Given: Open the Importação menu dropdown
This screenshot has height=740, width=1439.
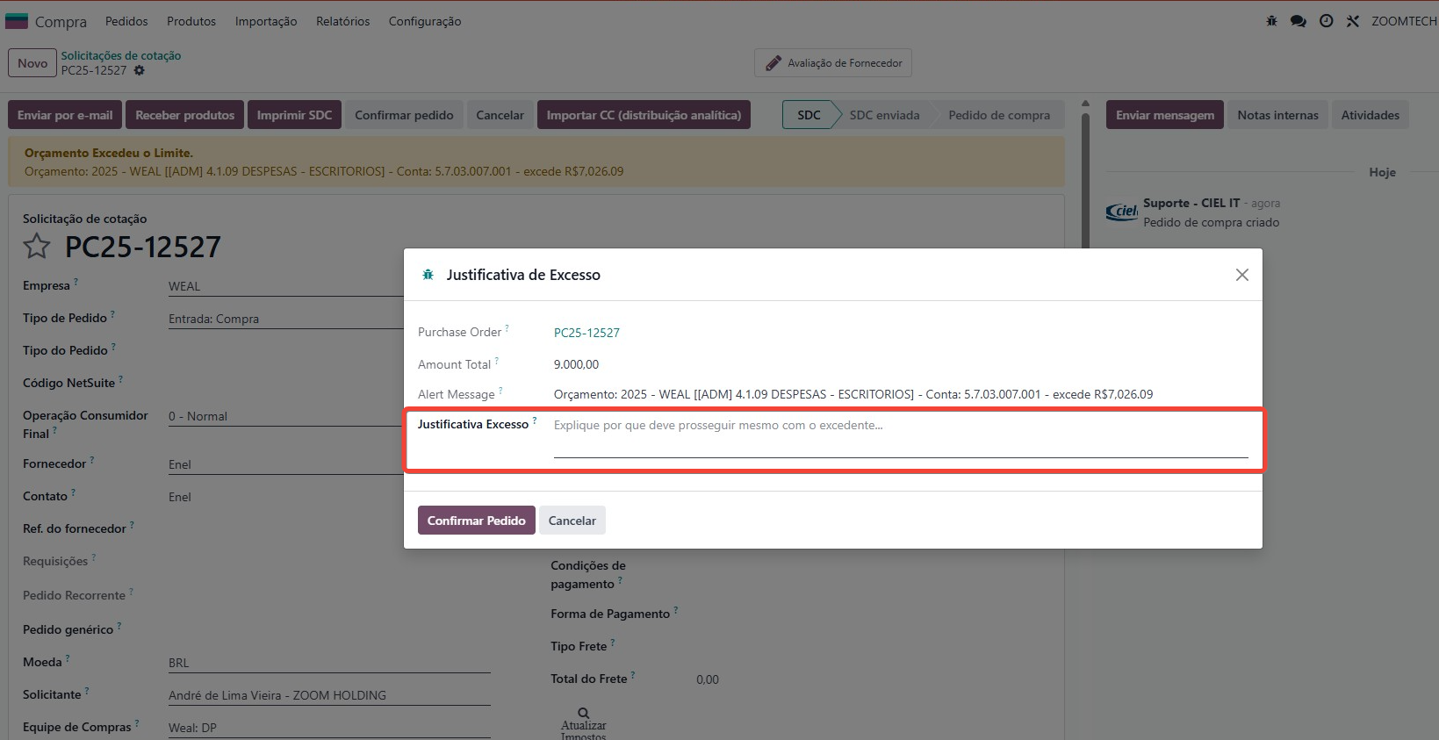Looking at the screenshot, I should pos(266,21).
